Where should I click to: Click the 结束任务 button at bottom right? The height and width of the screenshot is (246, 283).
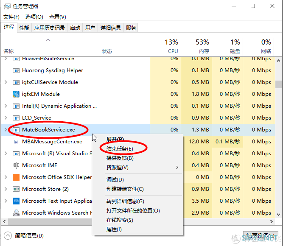(x=261, y=236)
